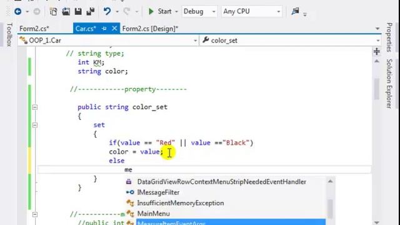Click the 'string color;' declaration line

(102, 71)
